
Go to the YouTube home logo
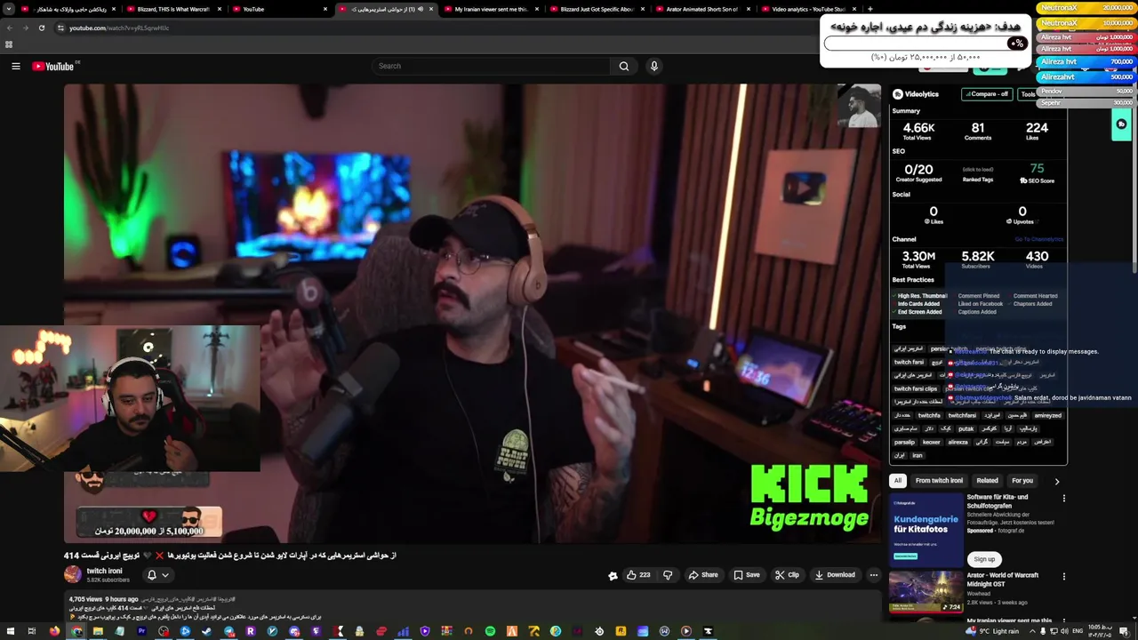pos(54,66)
